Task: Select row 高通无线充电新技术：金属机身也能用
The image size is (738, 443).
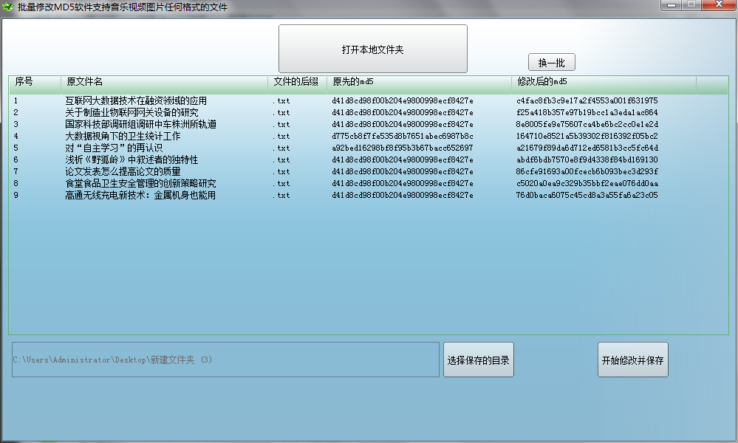Action: coord(140,195)
